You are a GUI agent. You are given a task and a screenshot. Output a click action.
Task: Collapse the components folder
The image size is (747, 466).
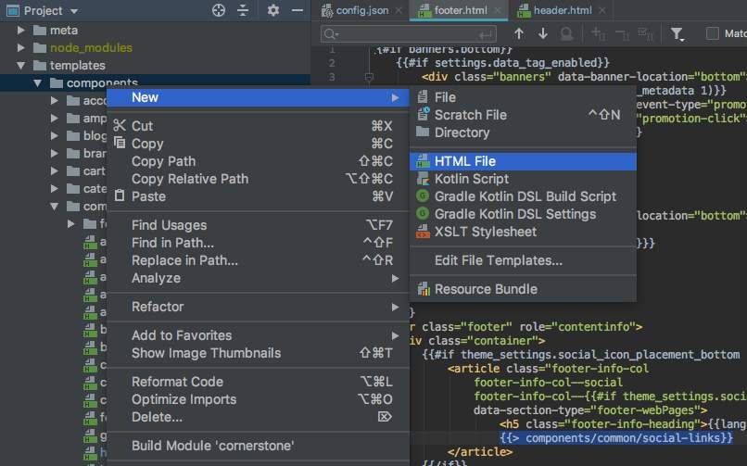(x=38, y=82)
